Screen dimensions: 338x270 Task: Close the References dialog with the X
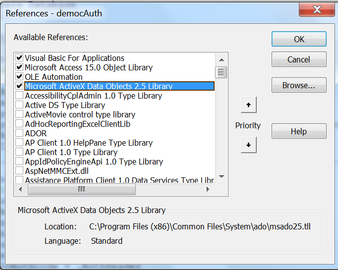(317, 10)
